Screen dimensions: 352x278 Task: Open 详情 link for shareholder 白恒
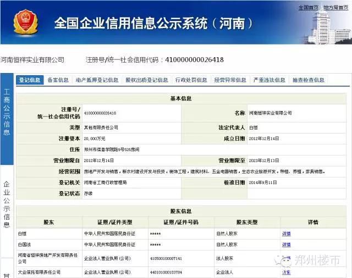[x=286, y=234]
